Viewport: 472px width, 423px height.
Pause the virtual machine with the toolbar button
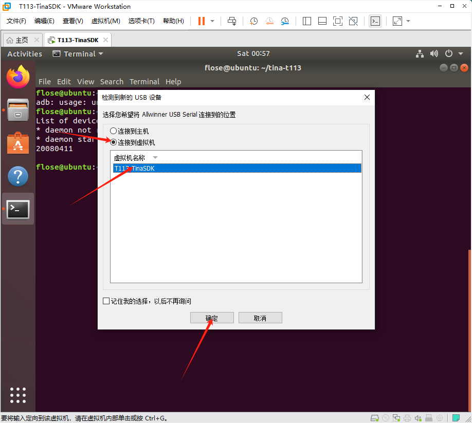point(202,21)
